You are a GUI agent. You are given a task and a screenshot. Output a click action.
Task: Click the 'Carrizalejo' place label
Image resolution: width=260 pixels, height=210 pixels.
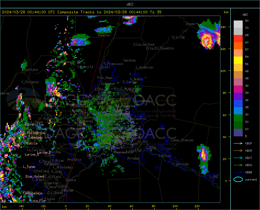(33, 193)
